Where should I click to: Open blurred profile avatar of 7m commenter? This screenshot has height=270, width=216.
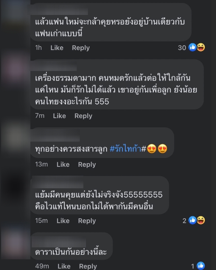15,67
